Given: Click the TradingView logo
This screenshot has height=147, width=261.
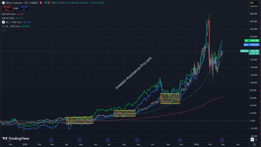Looking at the screenshot, I should [x=16, y=139].
